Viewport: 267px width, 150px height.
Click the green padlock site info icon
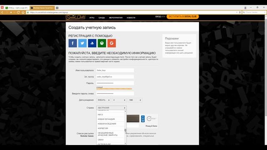tap(28, 12)
